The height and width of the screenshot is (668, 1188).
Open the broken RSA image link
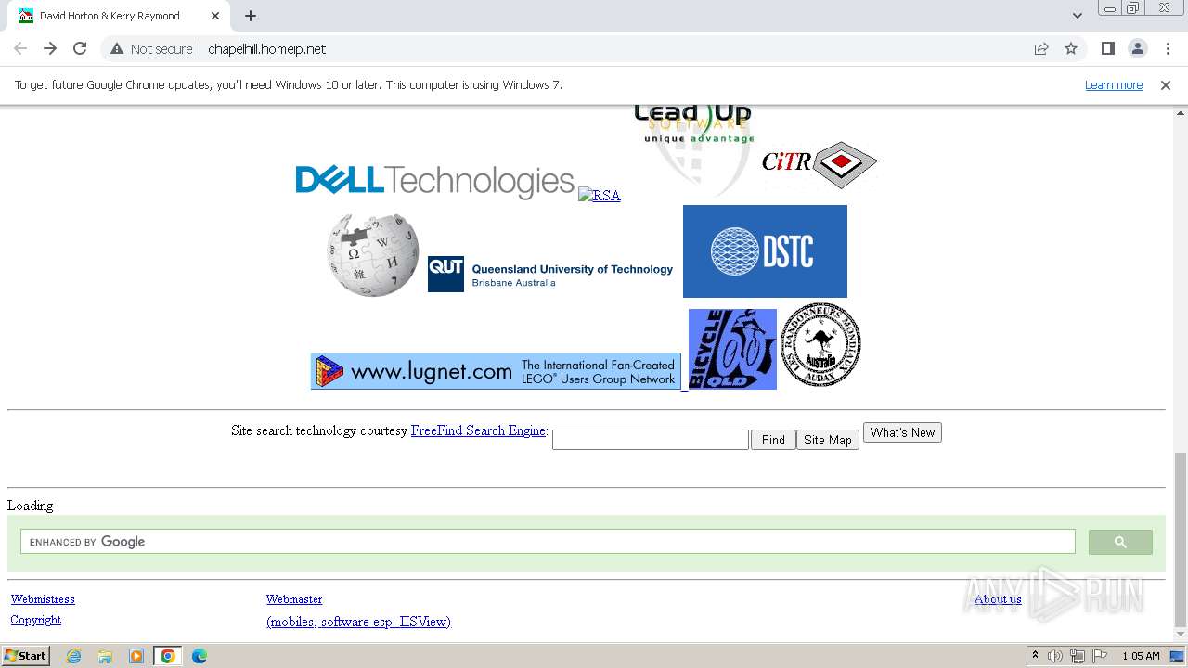[x=599, y=196]
